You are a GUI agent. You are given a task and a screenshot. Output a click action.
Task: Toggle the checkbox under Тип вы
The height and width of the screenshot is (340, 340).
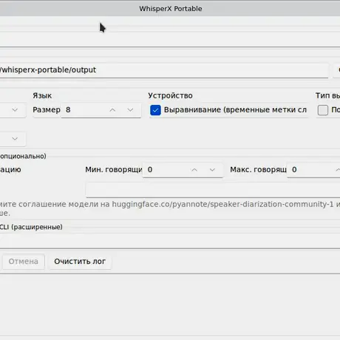click(323, 110)
